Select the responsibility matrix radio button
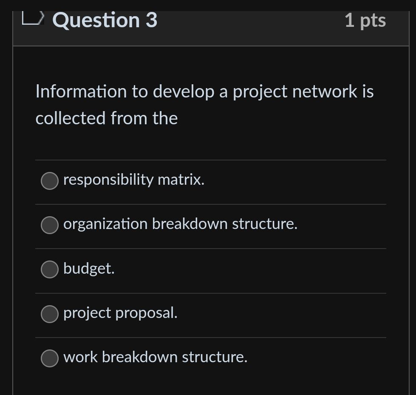The width and height of the screenshot is (416, 395). point(50,181)
